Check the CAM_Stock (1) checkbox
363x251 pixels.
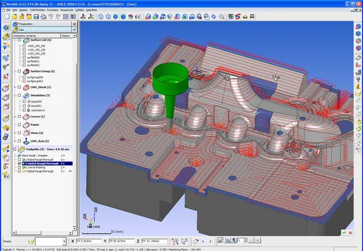(20, 87)
